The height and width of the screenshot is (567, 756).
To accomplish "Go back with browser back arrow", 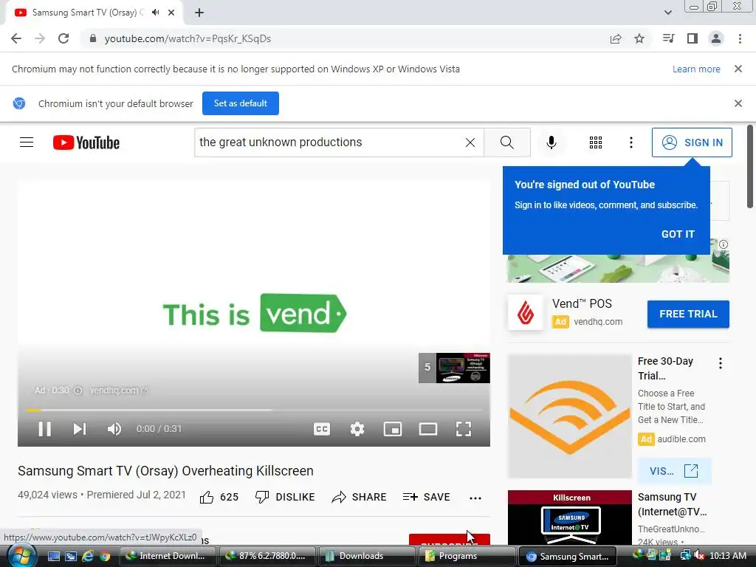I will pyautogui.click(x=16, y=38).
